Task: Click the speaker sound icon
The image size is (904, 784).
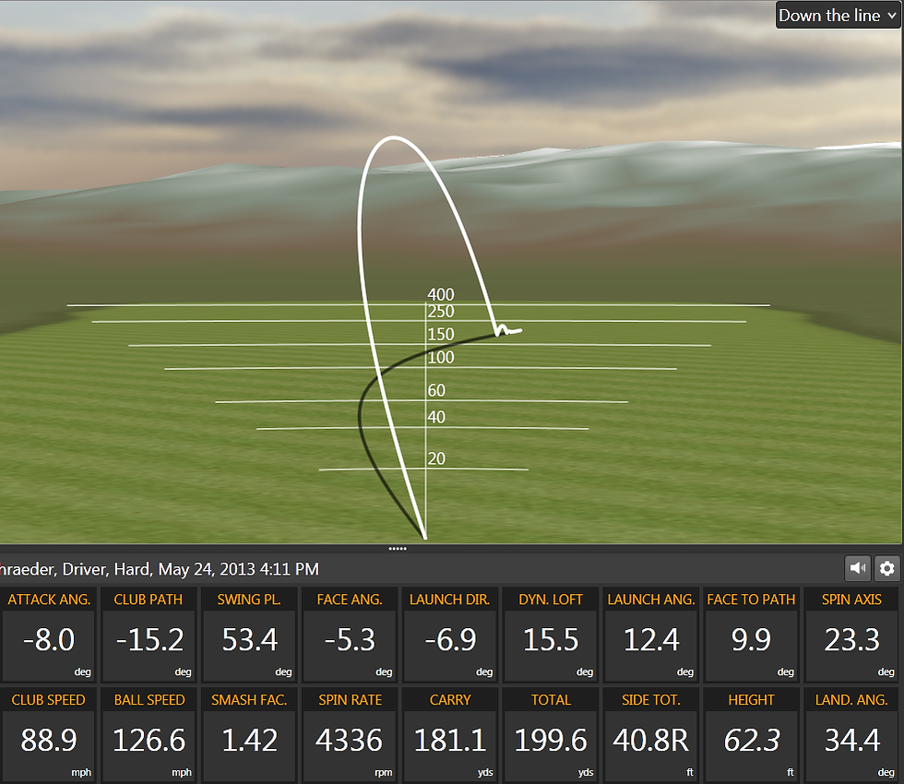Action: coord(857,568)
